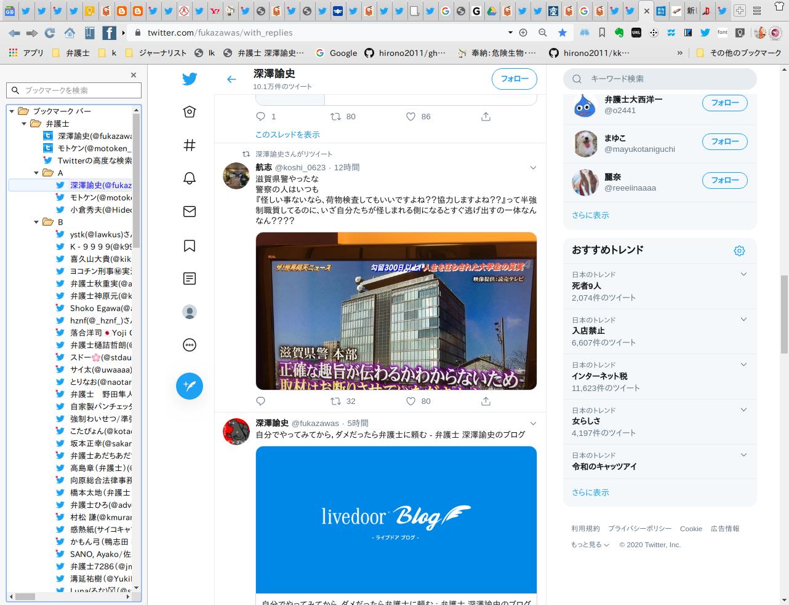The width and height of the screenshot is (789, 605).
Task: Open the 弁護士 bookmarks bar folder
Action: click(71, 53)
